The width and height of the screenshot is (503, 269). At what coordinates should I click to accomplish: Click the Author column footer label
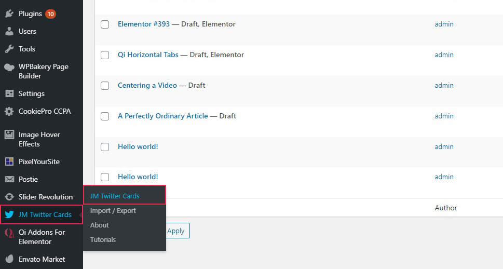point(446,208)
